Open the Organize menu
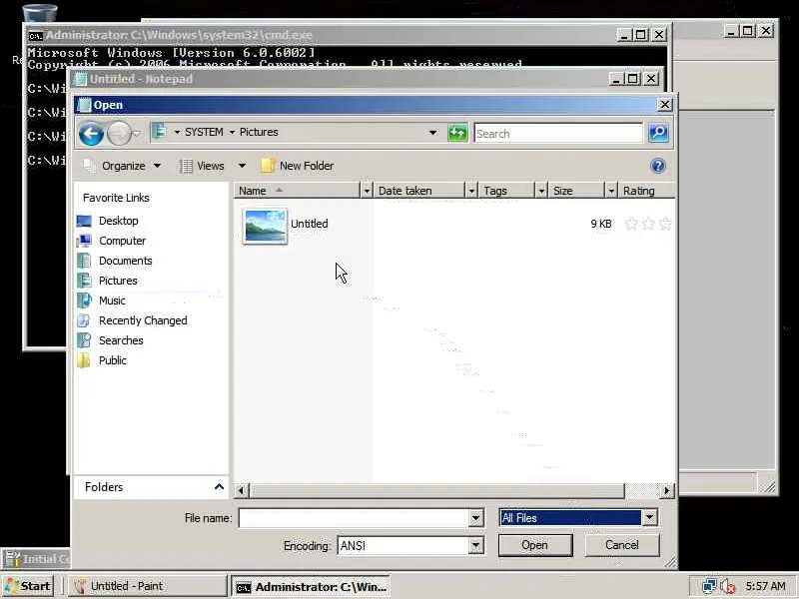This screenshot has height=599, width=799. click(122, 166)
